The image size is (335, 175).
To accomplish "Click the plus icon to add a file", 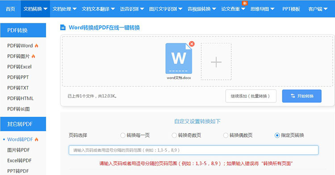I will (216, 62).
